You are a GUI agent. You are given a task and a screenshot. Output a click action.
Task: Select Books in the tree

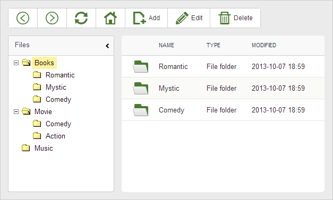(44, 63)
